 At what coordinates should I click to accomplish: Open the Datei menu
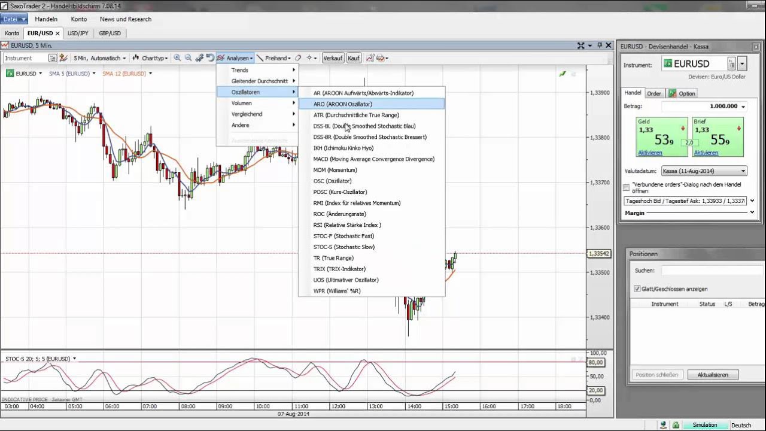tap(14, 19)
